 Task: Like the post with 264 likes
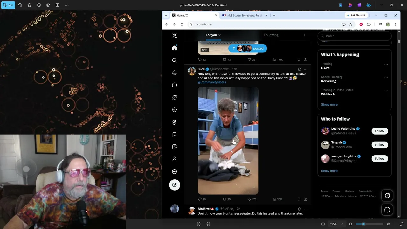coord(252,59)
